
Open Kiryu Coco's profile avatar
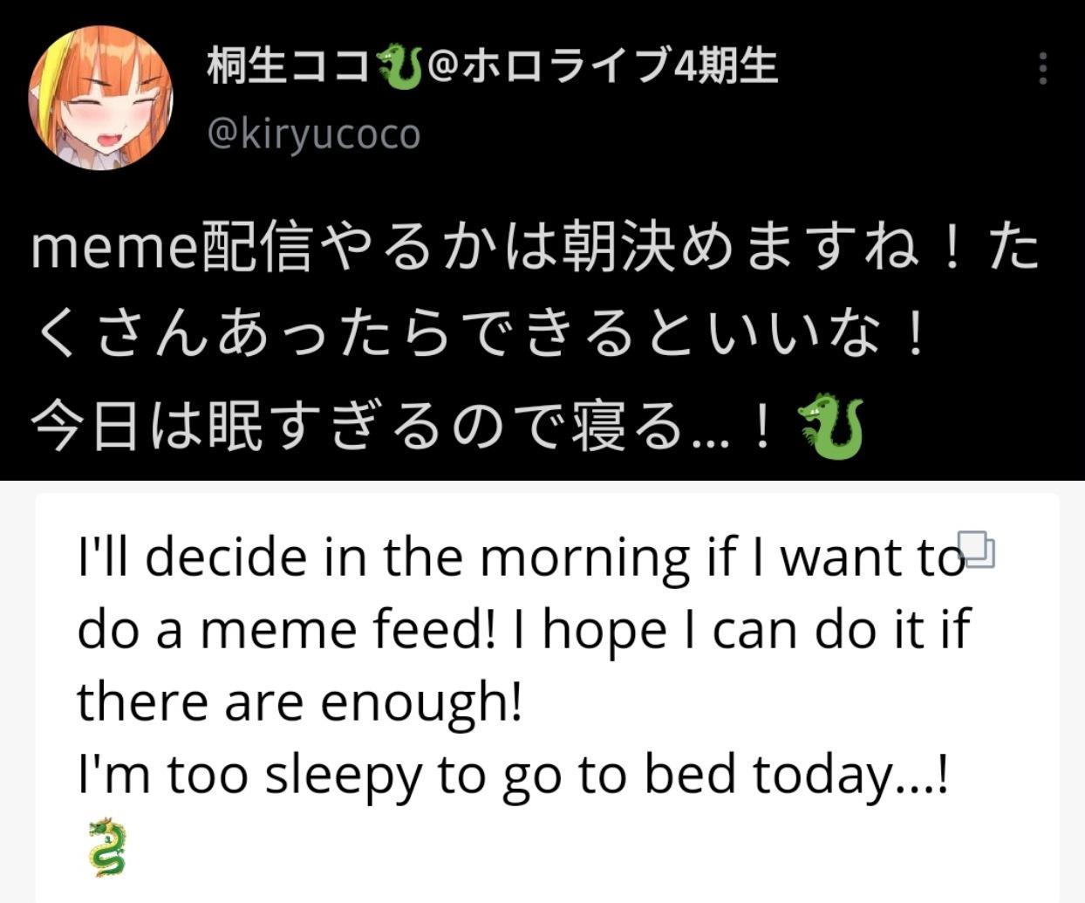(x=100, y=97)
